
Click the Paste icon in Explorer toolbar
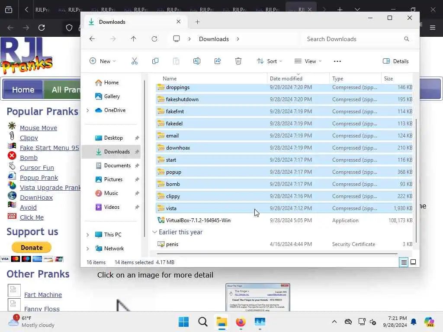[176, 61]
